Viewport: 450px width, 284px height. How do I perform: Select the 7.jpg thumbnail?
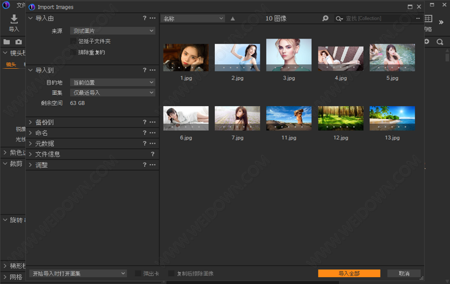238,119
